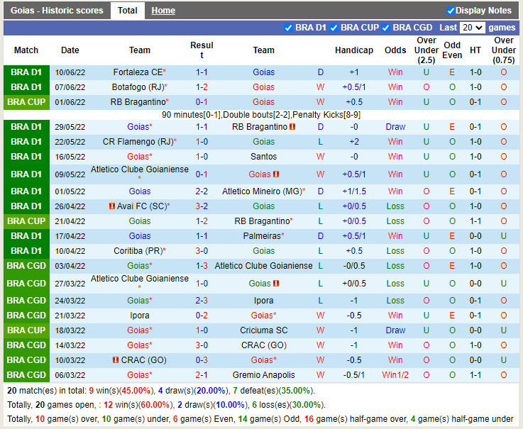The image size is (523, 429).
Task: Open the Fortaleza CE team link
Action: click(138, 72)
